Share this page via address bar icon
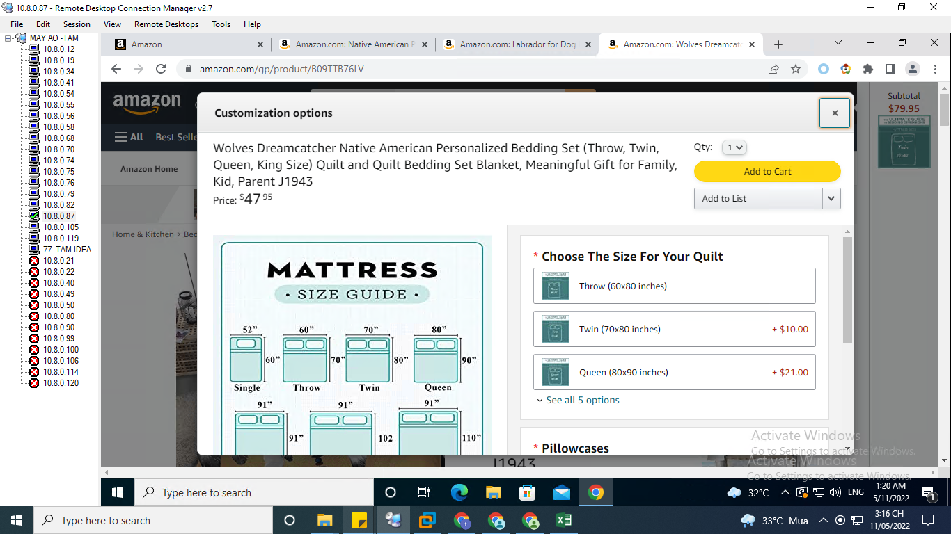951x534 pixels. (x=773, y=69)
